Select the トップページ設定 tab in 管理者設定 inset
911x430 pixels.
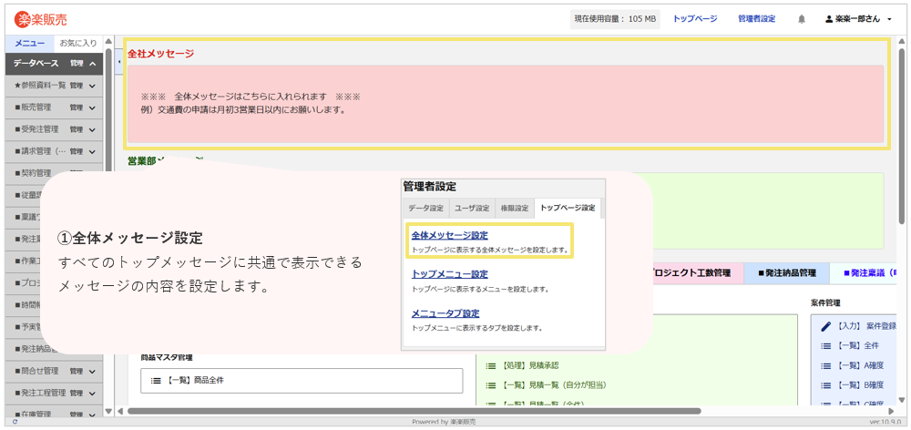click(x=568, y=208)
